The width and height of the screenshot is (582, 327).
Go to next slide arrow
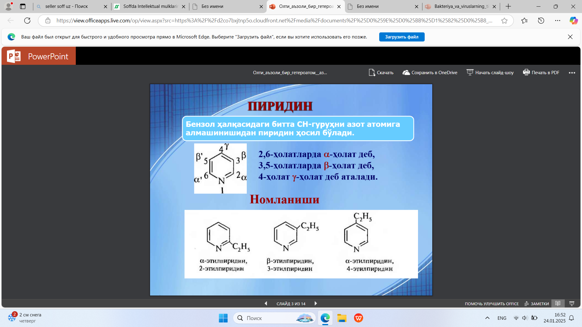(316, 303)
